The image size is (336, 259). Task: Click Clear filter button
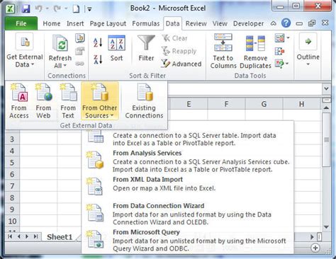pos(175,38)
